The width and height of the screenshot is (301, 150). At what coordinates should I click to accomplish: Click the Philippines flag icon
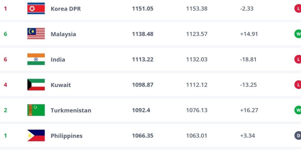pos(36,136)
